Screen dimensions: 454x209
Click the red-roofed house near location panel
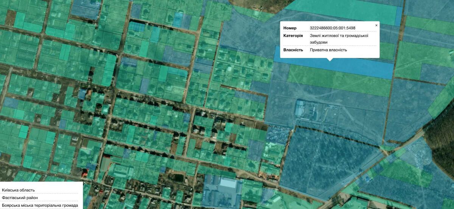[x=85, y=173]
